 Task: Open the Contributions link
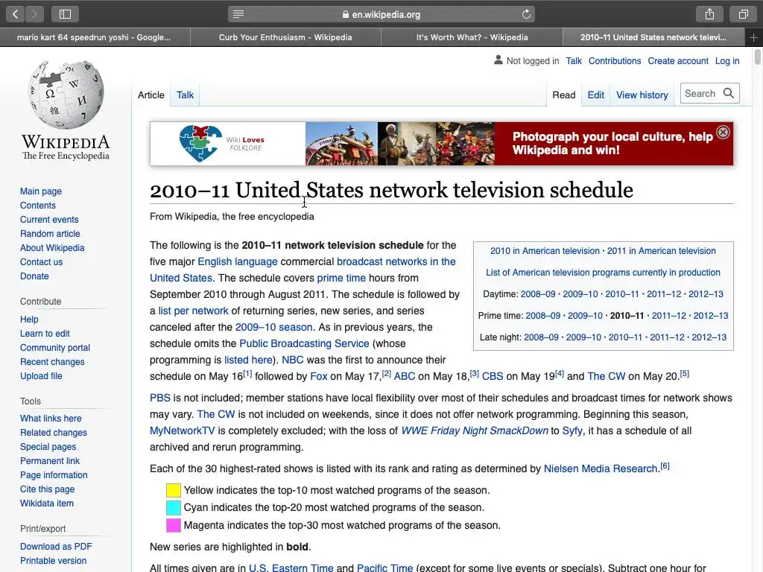[x=615, y=61]
